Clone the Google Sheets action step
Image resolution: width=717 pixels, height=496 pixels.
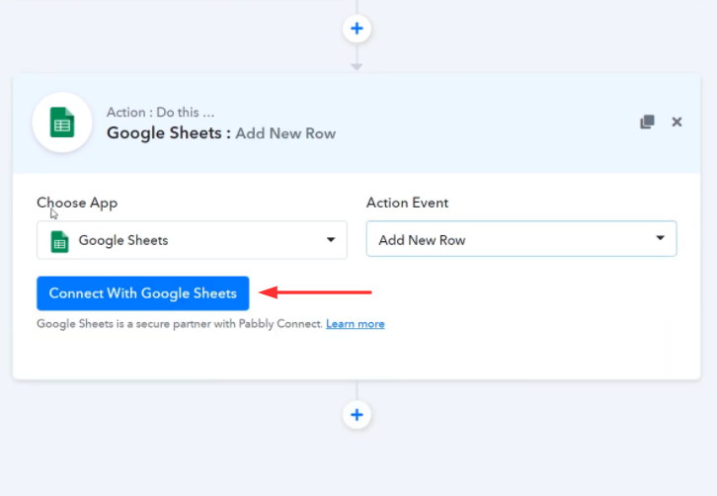pos(647,122)
